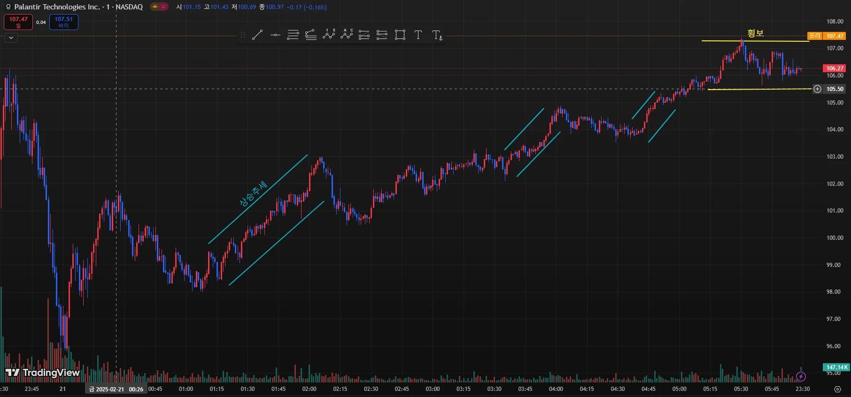Select the Elliott Impulse Wave 12345 tool
The height and width of the screenshot is (397, 851).
(x=329, y=34)
